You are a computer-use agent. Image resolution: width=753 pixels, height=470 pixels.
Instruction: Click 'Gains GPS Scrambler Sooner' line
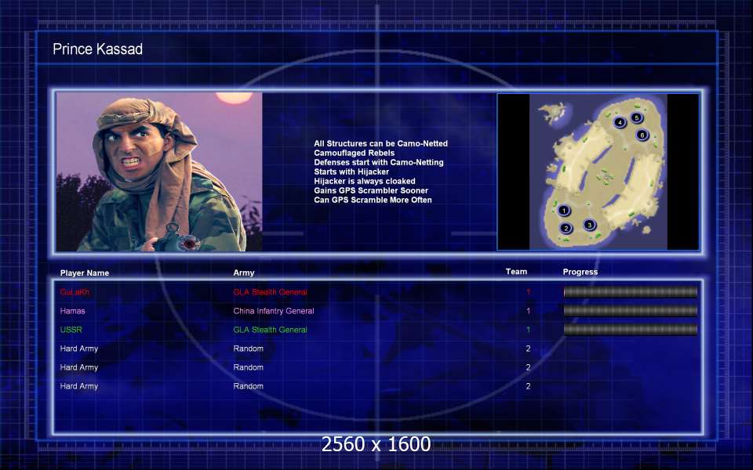click(x=371, y=190)
